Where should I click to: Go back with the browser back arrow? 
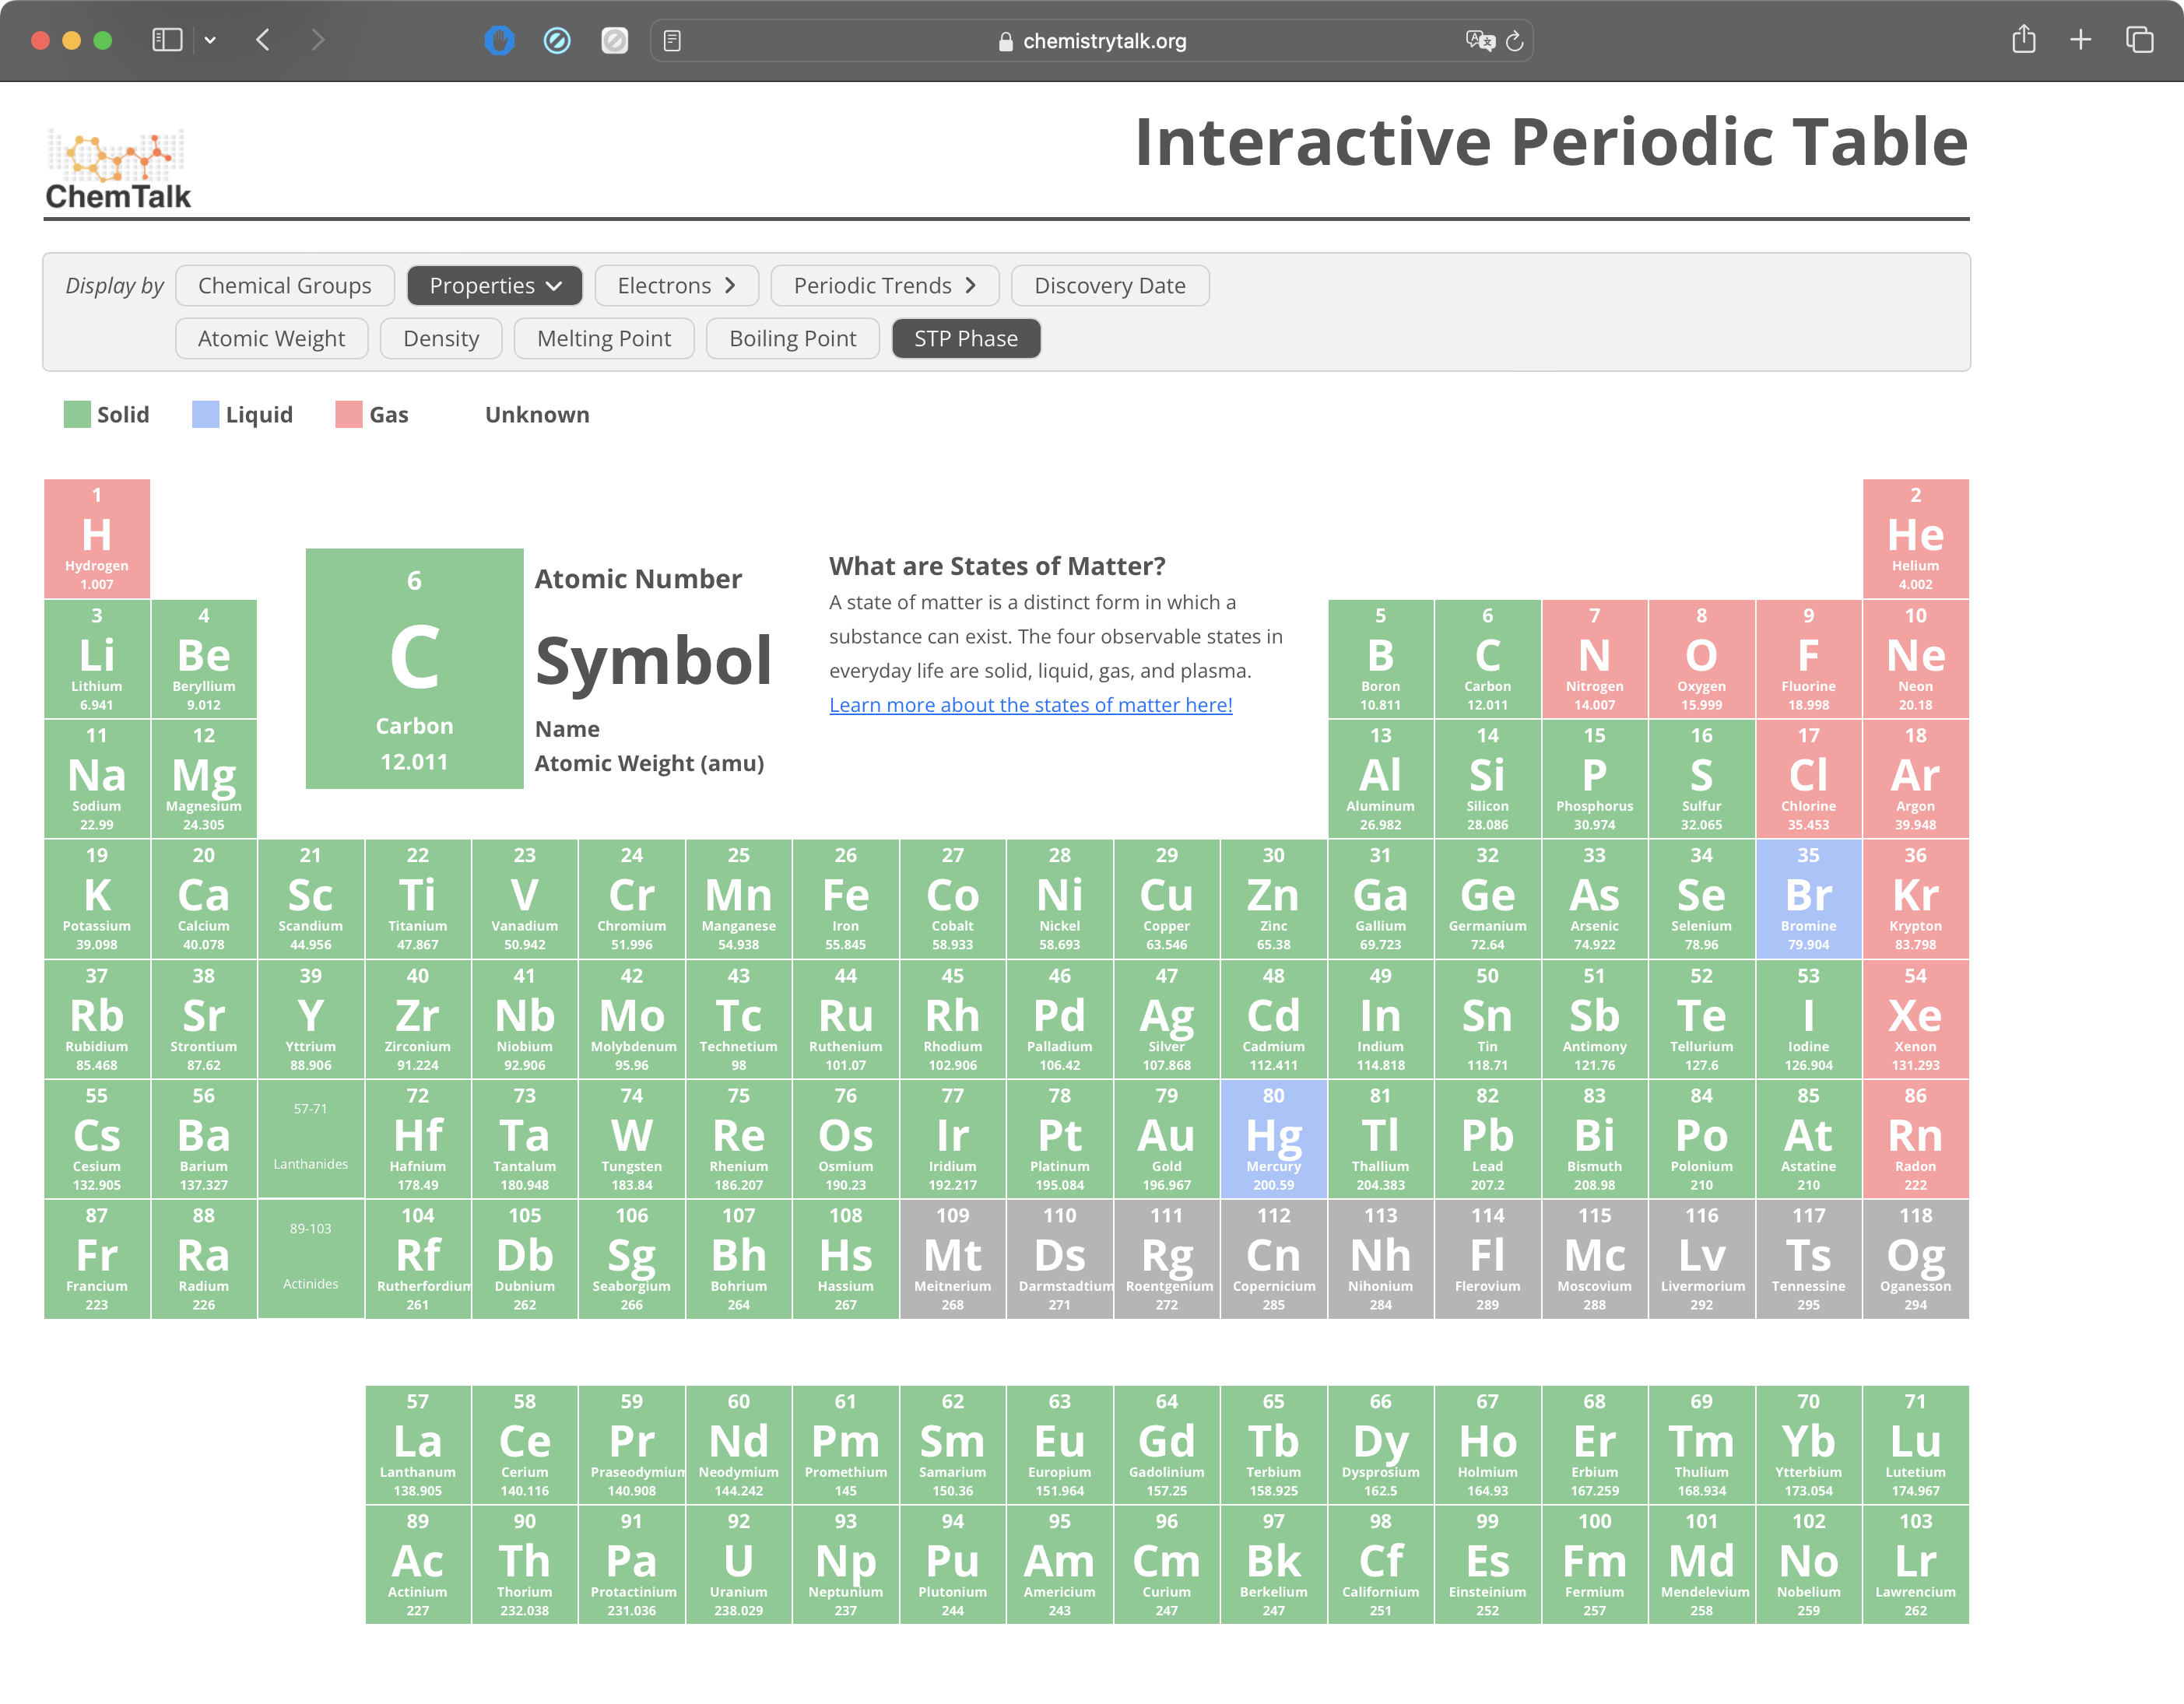pyautogui.click(x=263, y=40)
